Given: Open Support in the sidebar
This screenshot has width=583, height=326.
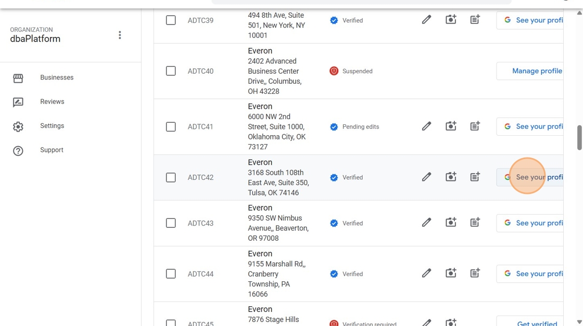Looking at the screenshot, I should [x=52, y=150].
